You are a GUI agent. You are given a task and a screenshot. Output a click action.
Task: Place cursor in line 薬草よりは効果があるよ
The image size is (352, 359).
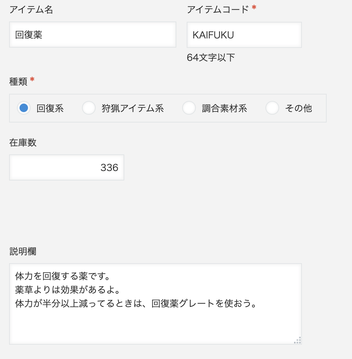point(68,290)
